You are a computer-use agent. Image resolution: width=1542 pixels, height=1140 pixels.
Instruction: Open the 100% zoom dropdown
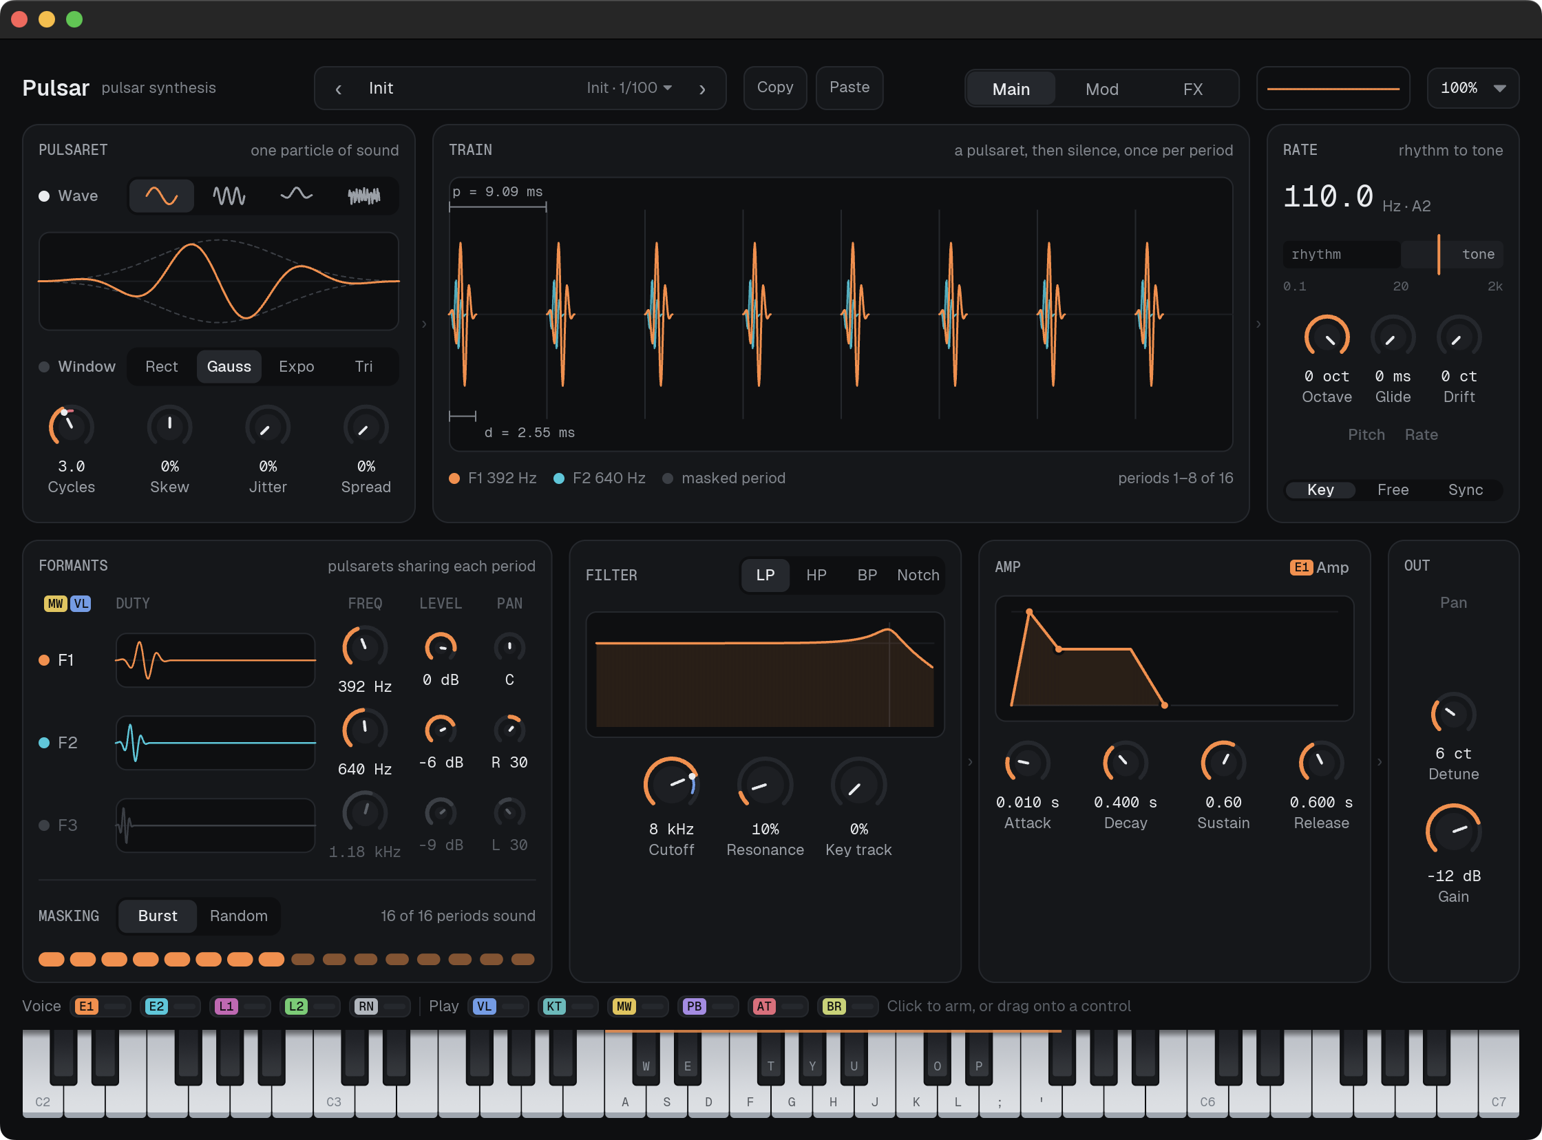[1473, 87]
